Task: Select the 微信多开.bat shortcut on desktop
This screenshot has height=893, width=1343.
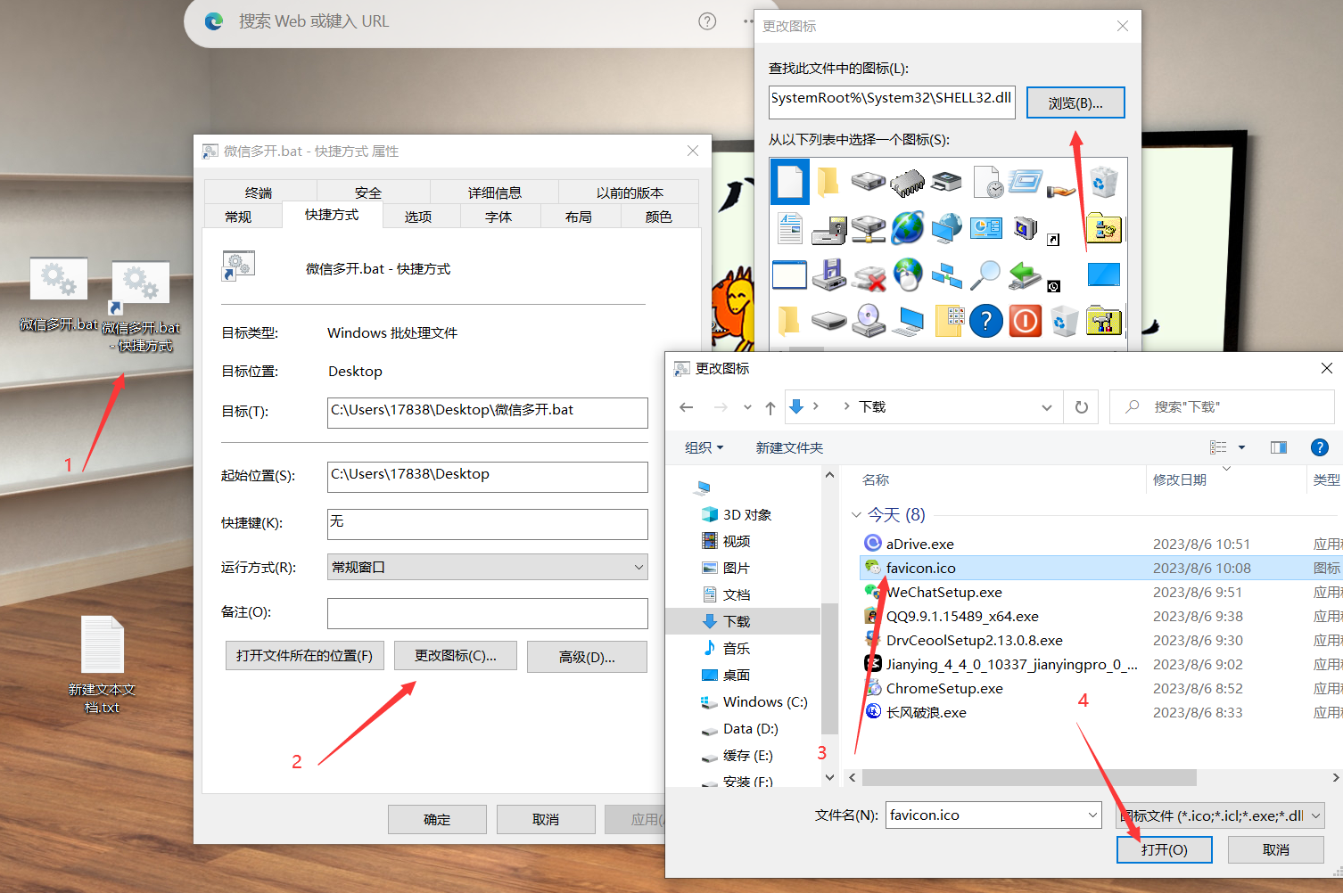Action: [141, 306]
